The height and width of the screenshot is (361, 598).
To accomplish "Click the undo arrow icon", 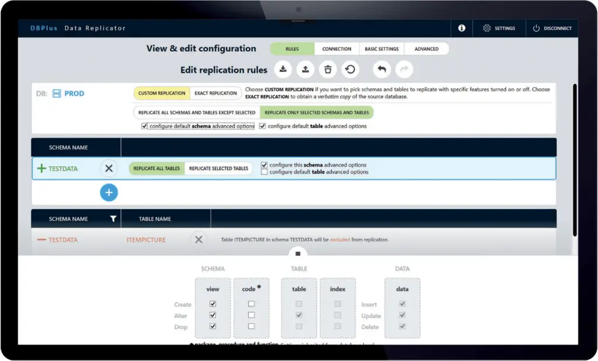I will point(382,70).
